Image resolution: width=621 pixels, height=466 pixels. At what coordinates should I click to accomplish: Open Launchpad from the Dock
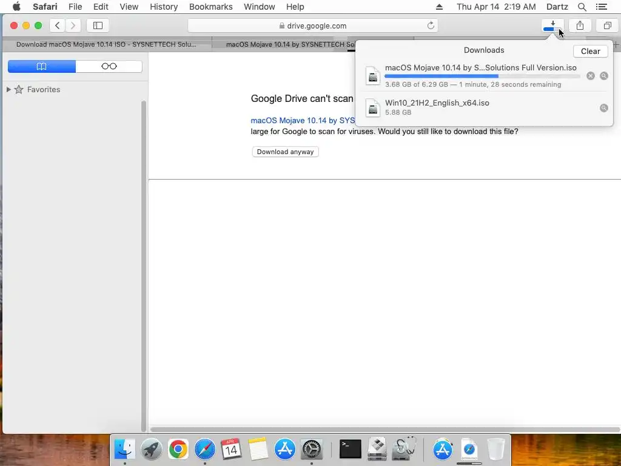151,450
